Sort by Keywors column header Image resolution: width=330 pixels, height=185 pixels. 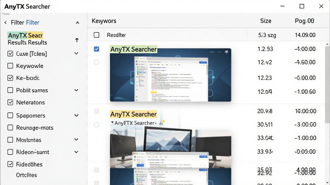click(x=104, y=21)
